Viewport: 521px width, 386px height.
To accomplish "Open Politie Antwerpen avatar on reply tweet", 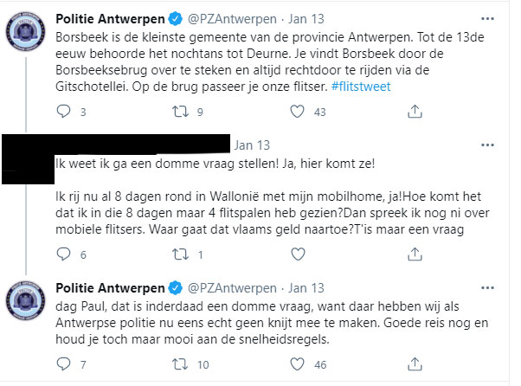I will 26,300.
